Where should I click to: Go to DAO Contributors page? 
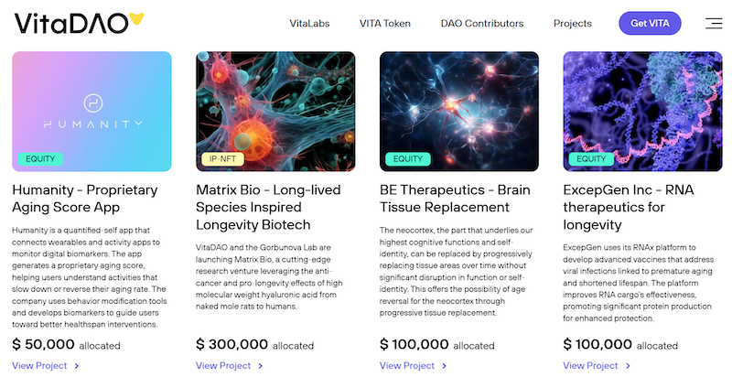pos(481,23)
